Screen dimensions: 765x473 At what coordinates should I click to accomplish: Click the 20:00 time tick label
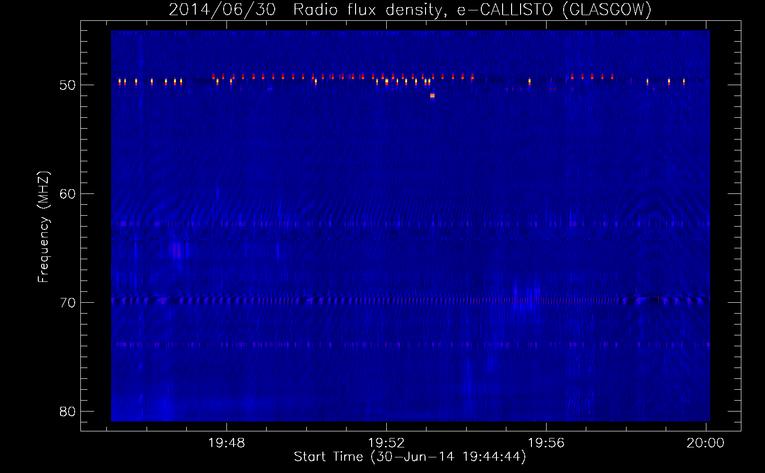click(705, 443)
